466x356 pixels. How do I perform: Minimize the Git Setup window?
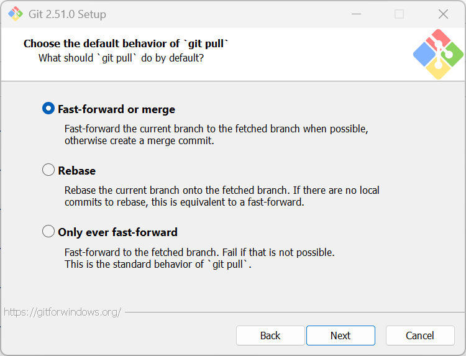(355, 14)
